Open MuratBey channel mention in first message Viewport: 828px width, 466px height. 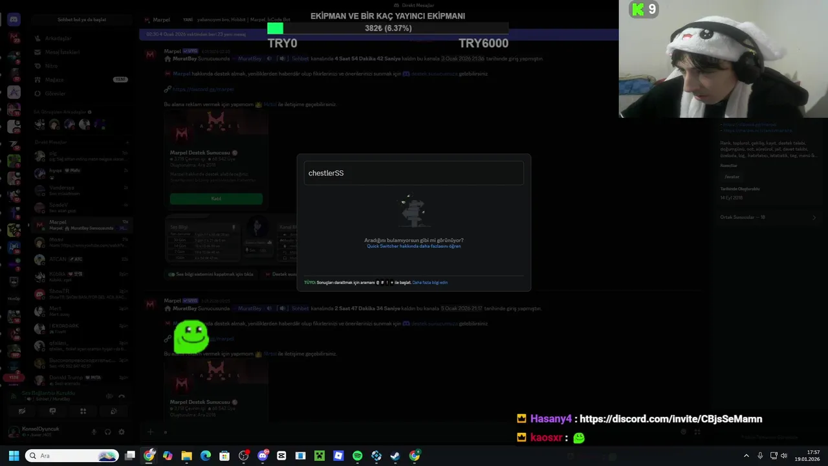(x=250, y=58)
